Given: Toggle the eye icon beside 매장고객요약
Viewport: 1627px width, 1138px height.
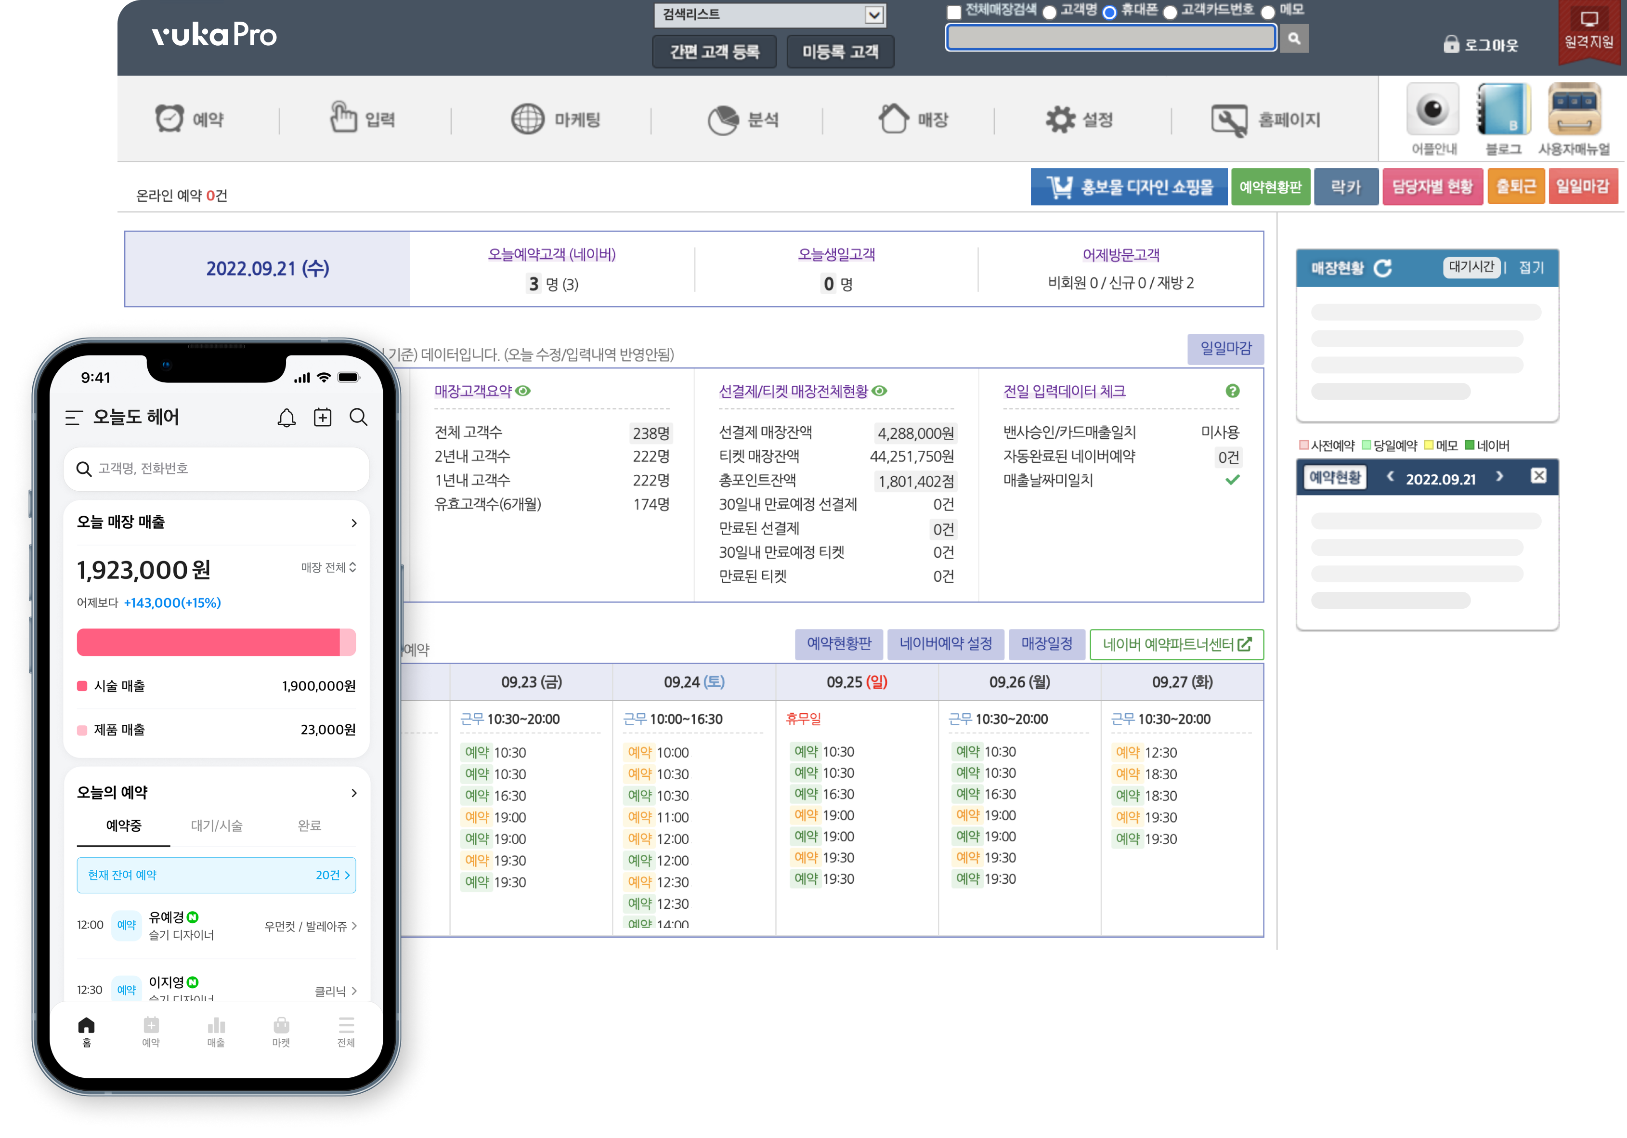Looking at the screenshot, I should (523, 391).
